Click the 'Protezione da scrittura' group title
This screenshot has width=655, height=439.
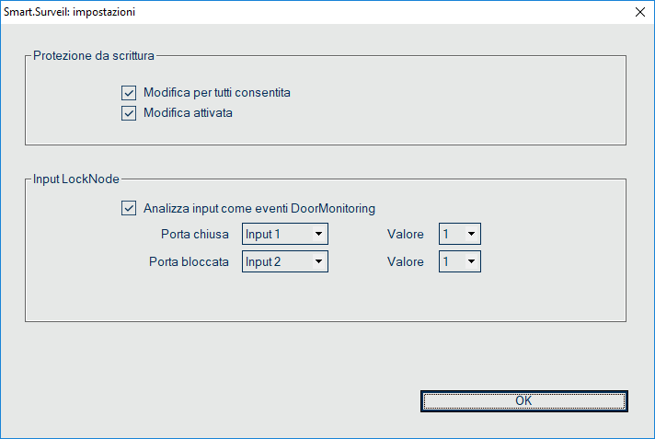pos(94,55)
